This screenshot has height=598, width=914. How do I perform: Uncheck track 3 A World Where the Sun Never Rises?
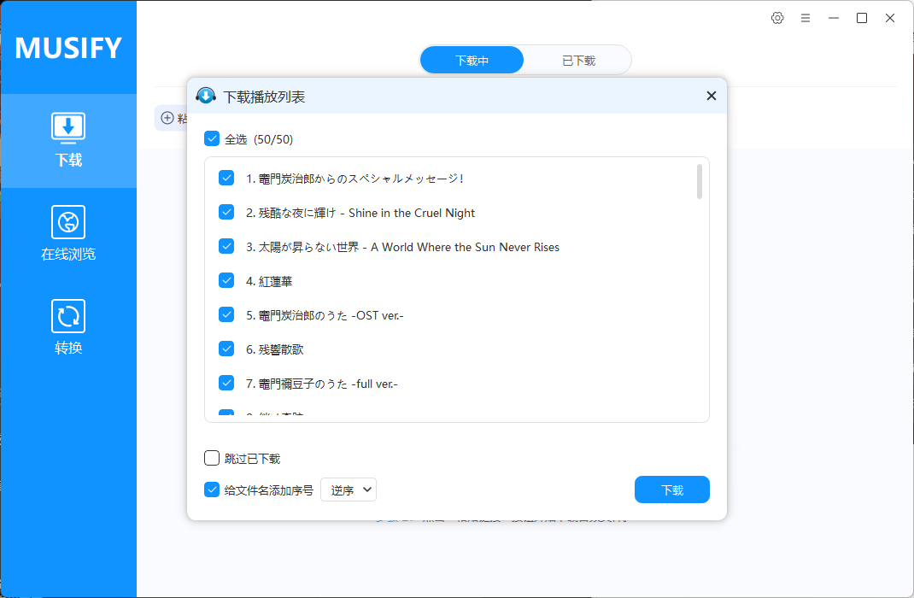pos(226,247)
